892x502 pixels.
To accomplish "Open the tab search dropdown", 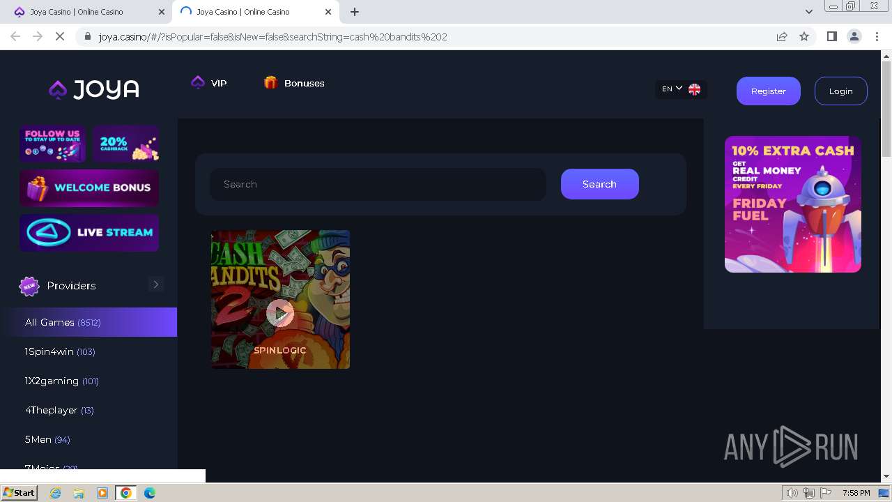I will (808, 12).
